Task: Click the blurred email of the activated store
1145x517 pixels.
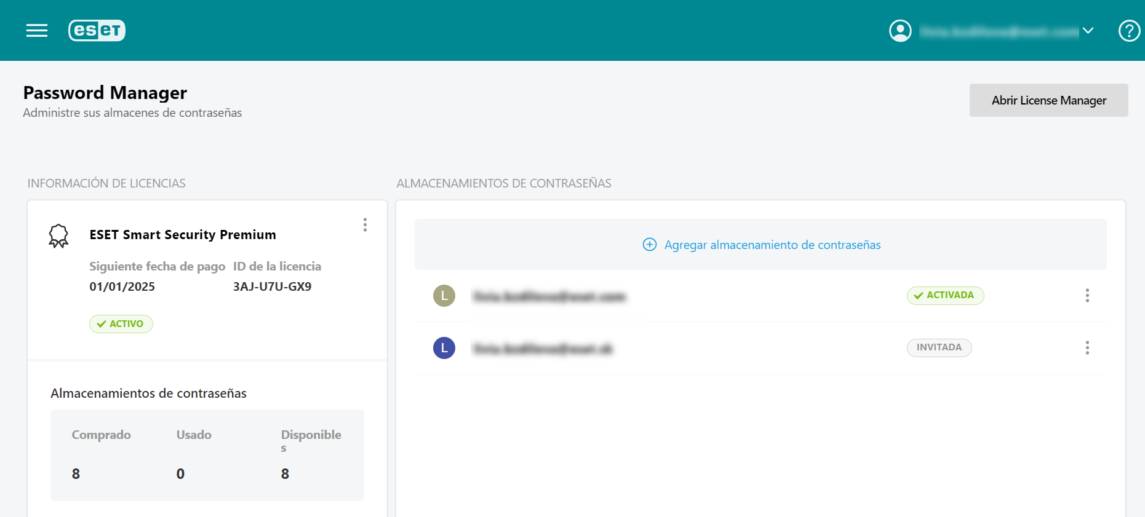Action: (x=549, y=297)
